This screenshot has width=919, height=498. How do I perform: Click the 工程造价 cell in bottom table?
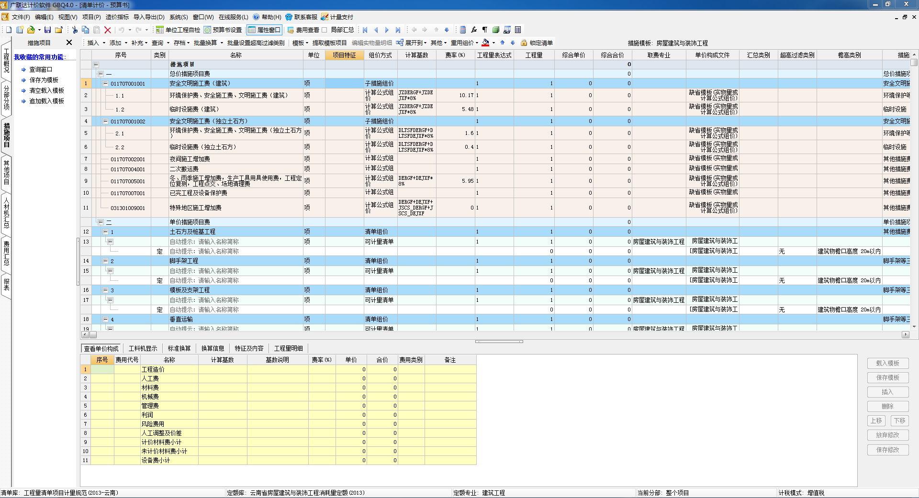click(x=169, y=369)
